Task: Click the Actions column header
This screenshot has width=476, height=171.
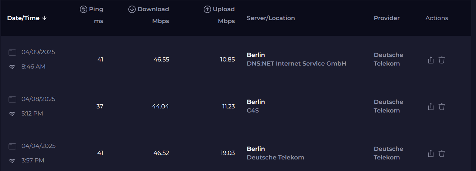Action: click(436, 18)
